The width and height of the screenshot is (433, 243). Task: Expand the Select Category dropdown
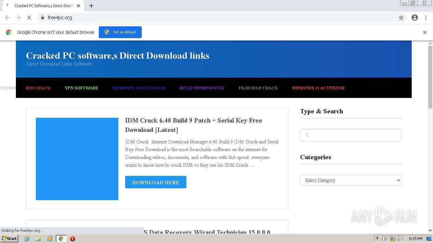click(351, 180)
